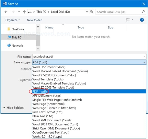
Task: Choose Web Page (*.htm;*.html)
Action: [x=89, y=104]
